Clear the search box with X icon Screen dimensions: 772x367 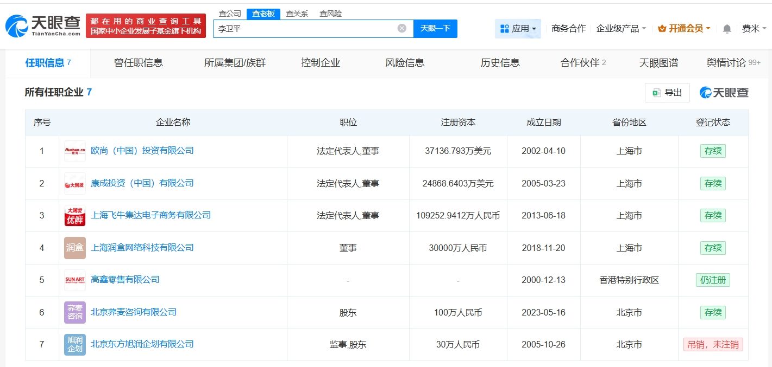click(401, 28)
